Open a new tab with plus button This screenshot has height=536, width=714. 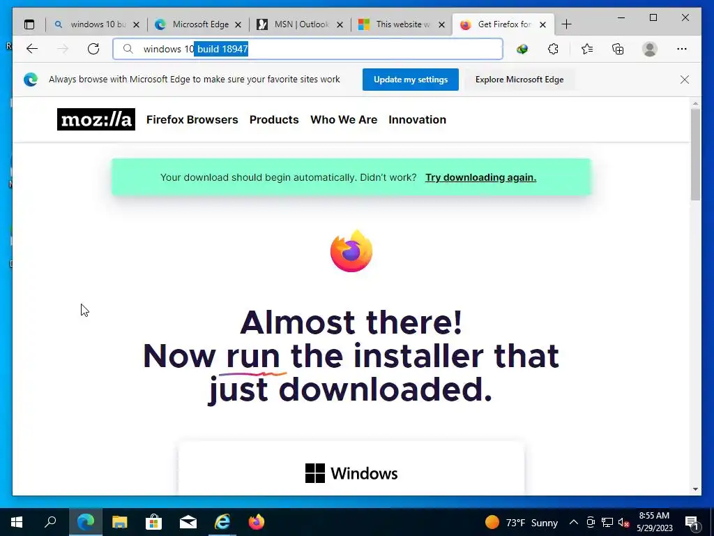566,24
